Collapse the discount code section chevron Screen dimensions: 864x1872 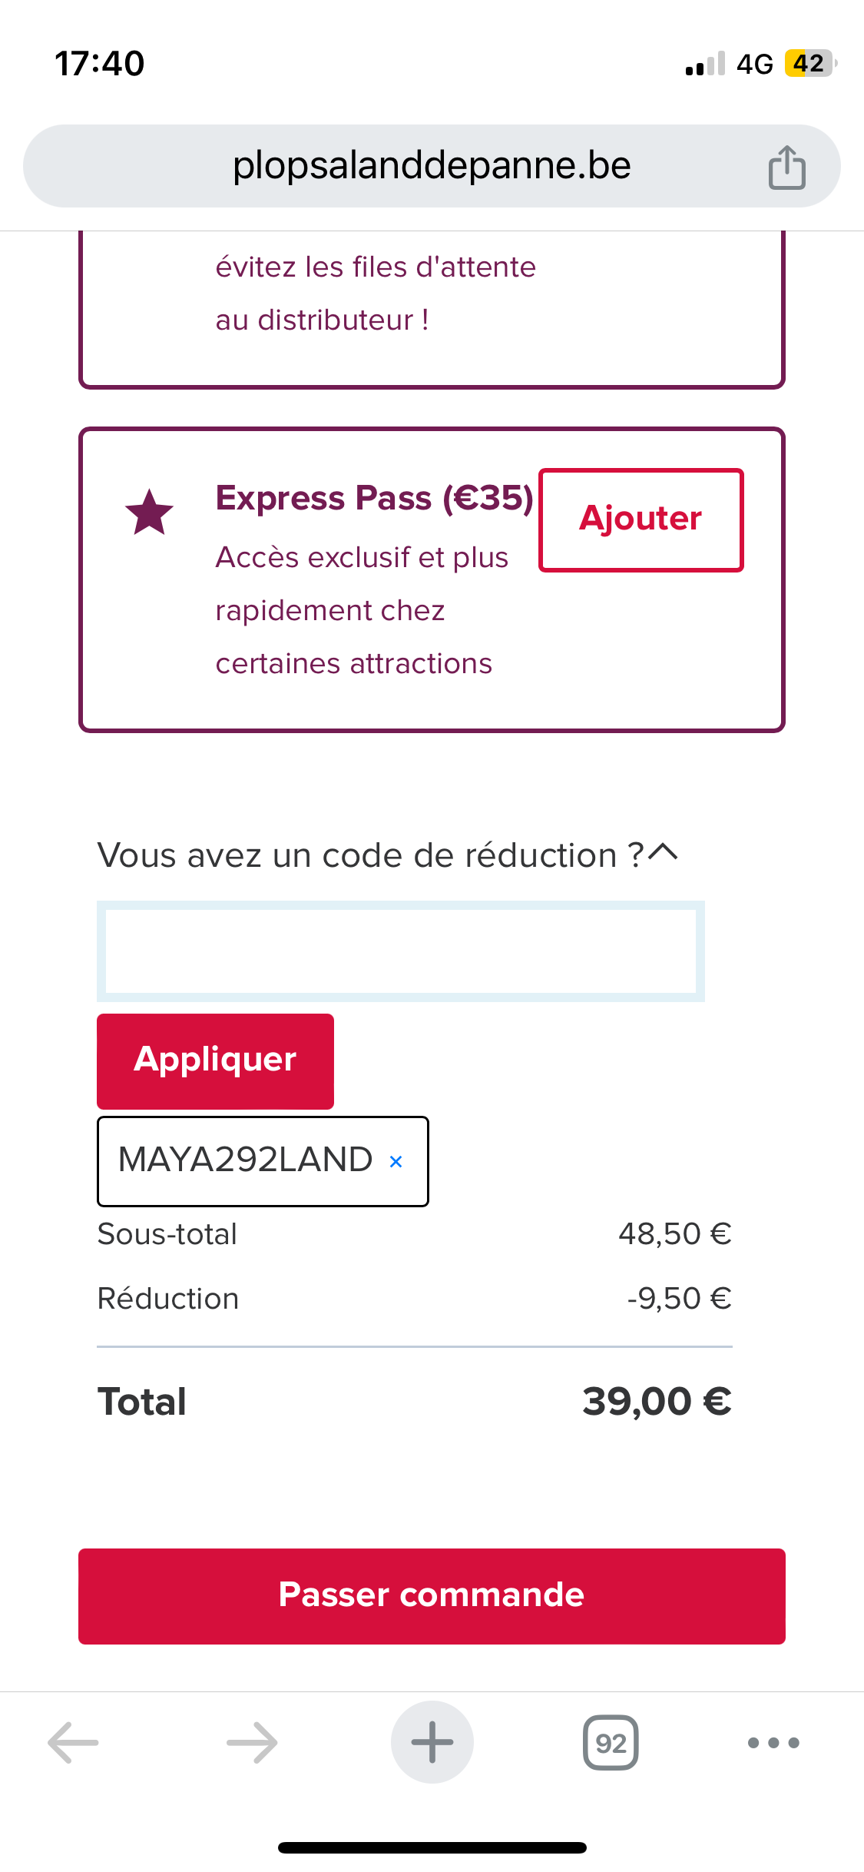(x=664, y=852)
